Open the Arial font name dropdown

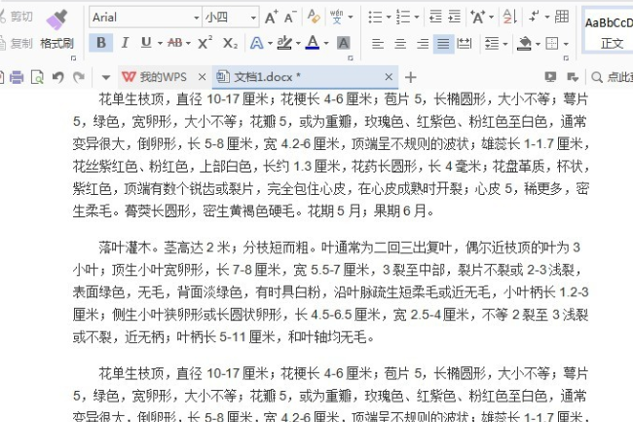[196, 18]
